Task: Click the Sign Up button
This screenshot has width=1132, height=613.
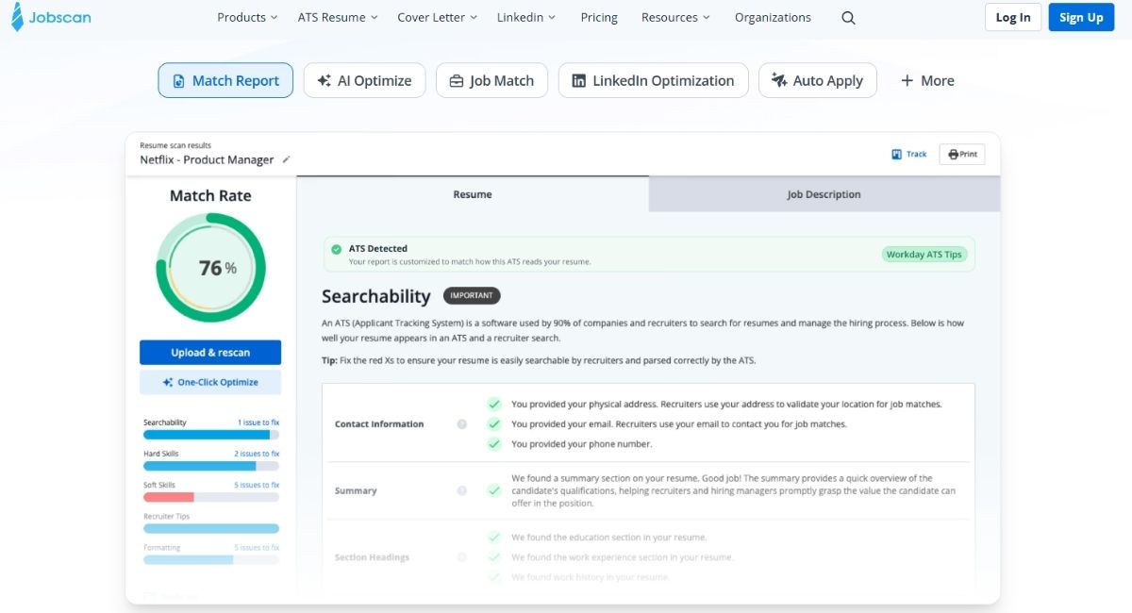Action: coord(1081,17)
